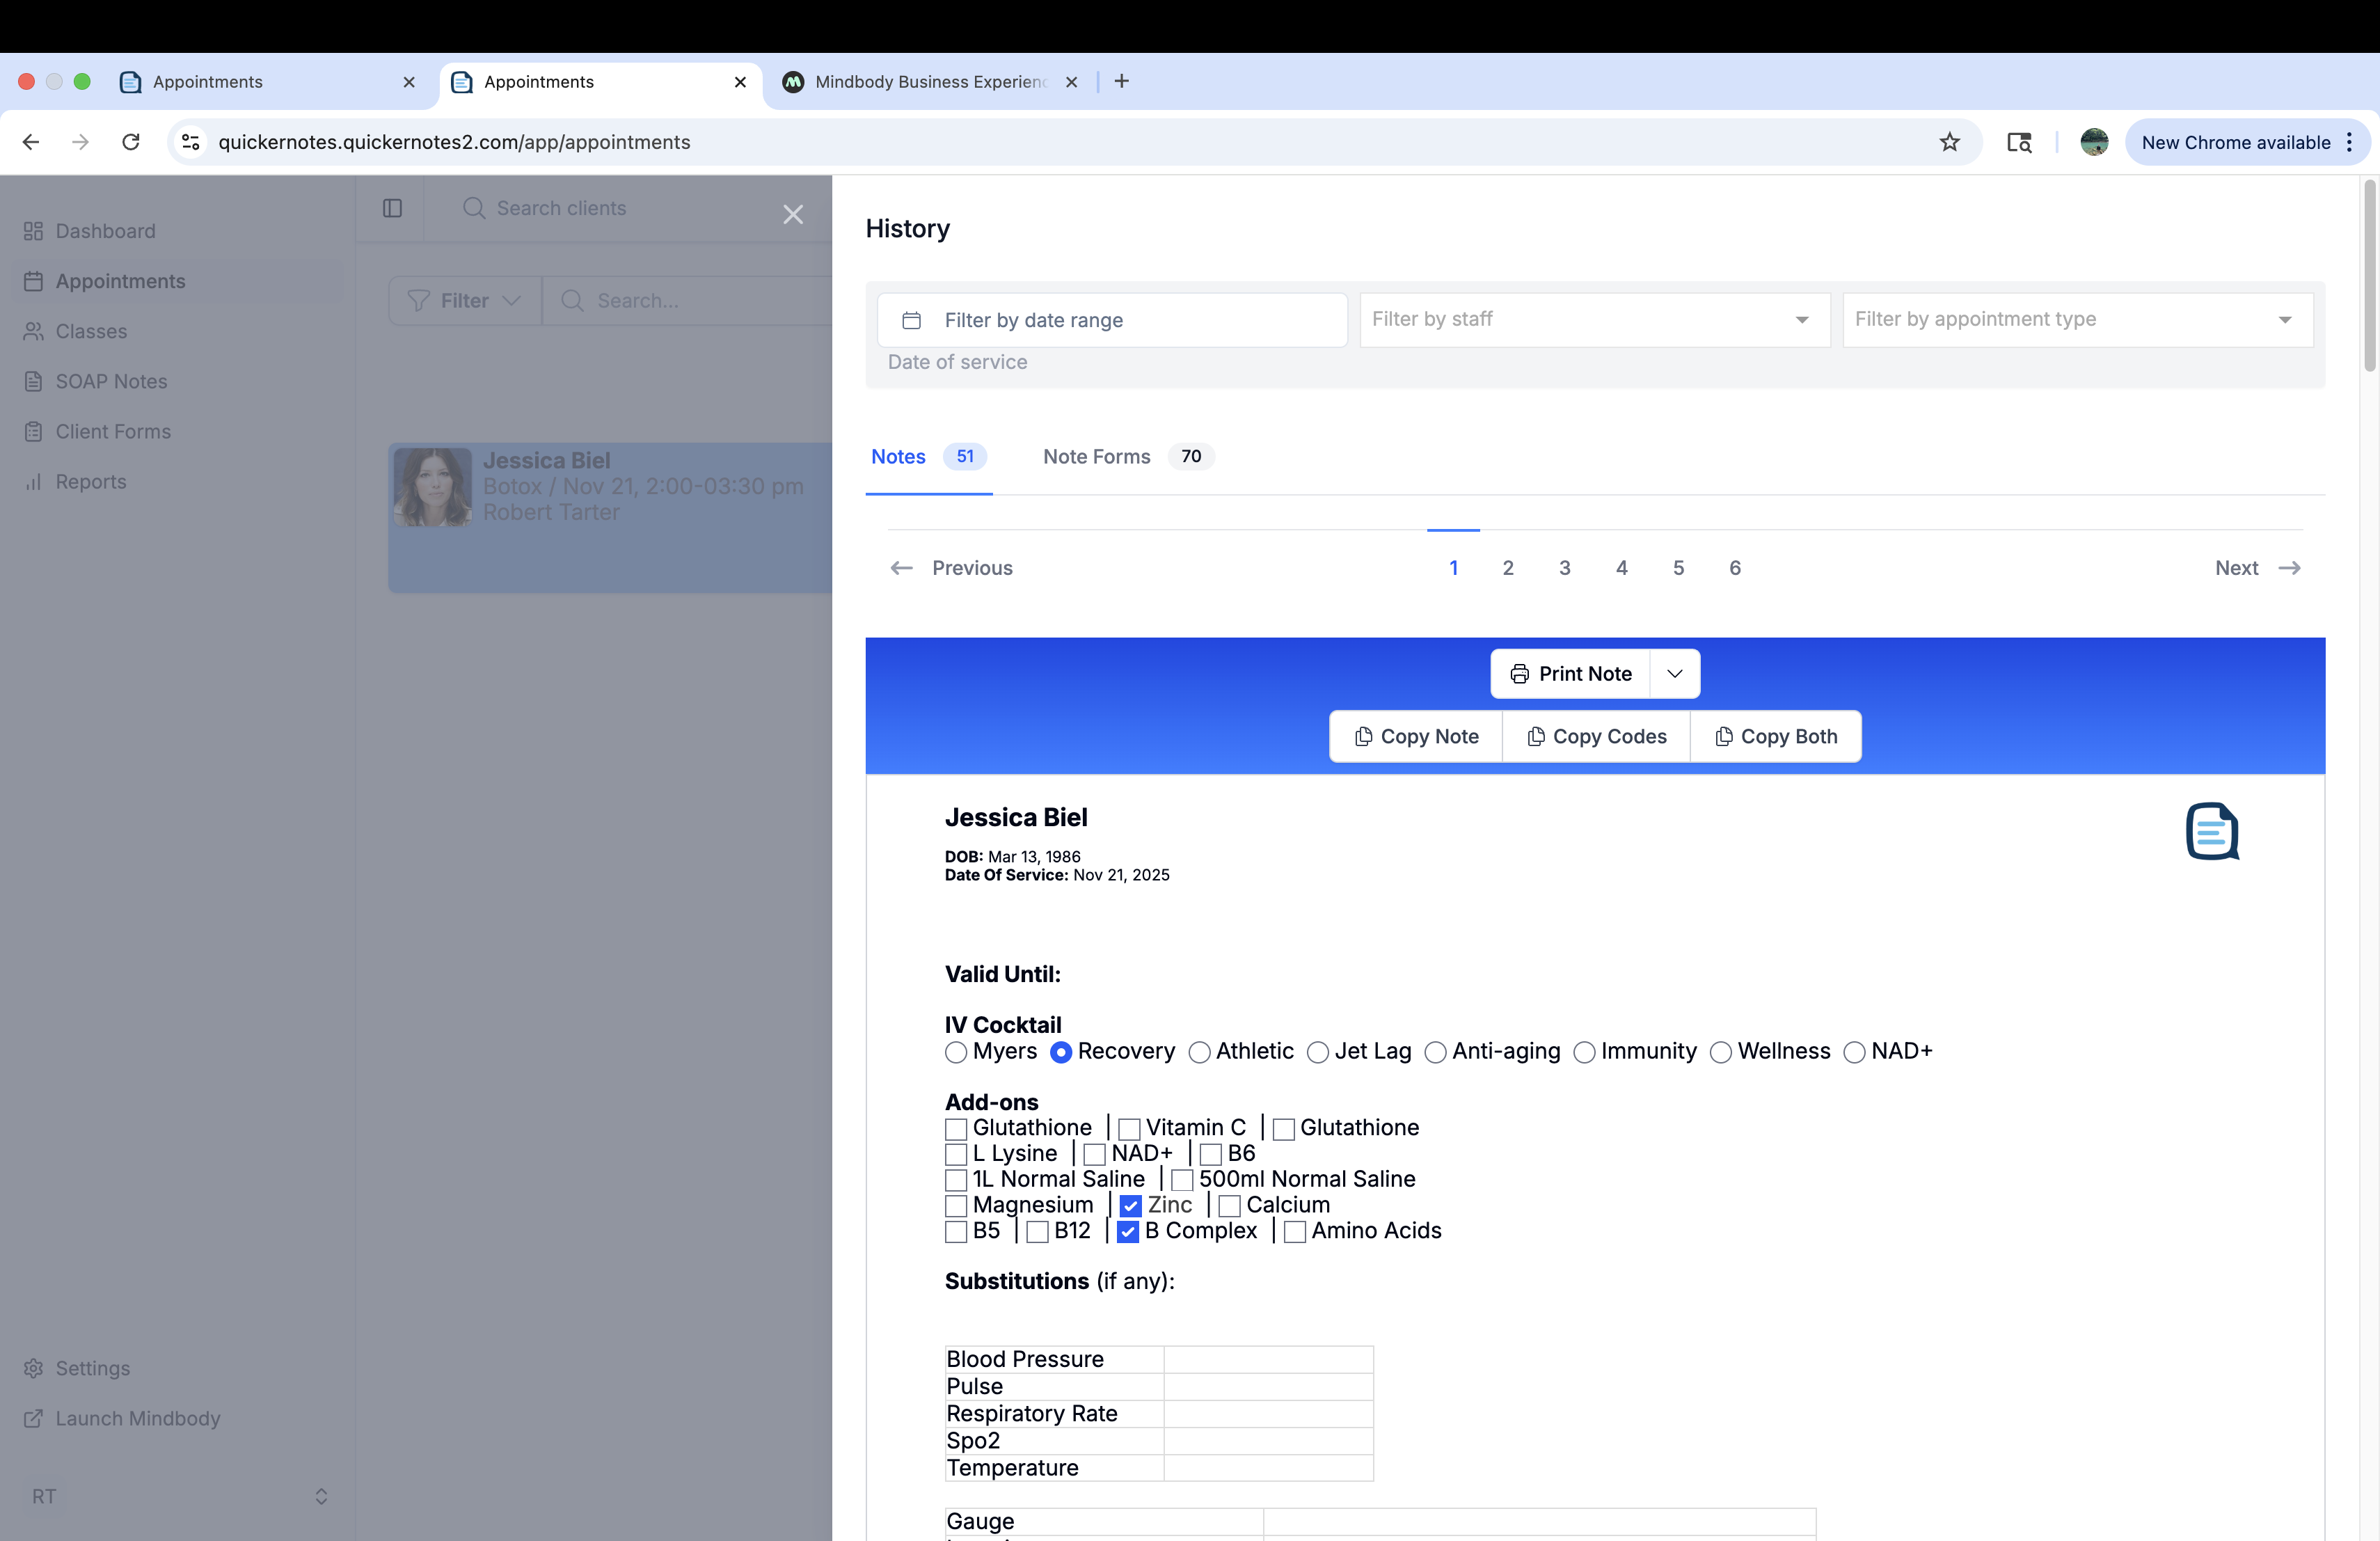Click the vertical scrollbar thumb
Image resolution: width=2380 pixels, height=1541 pixels.
tap(2369, 275)
